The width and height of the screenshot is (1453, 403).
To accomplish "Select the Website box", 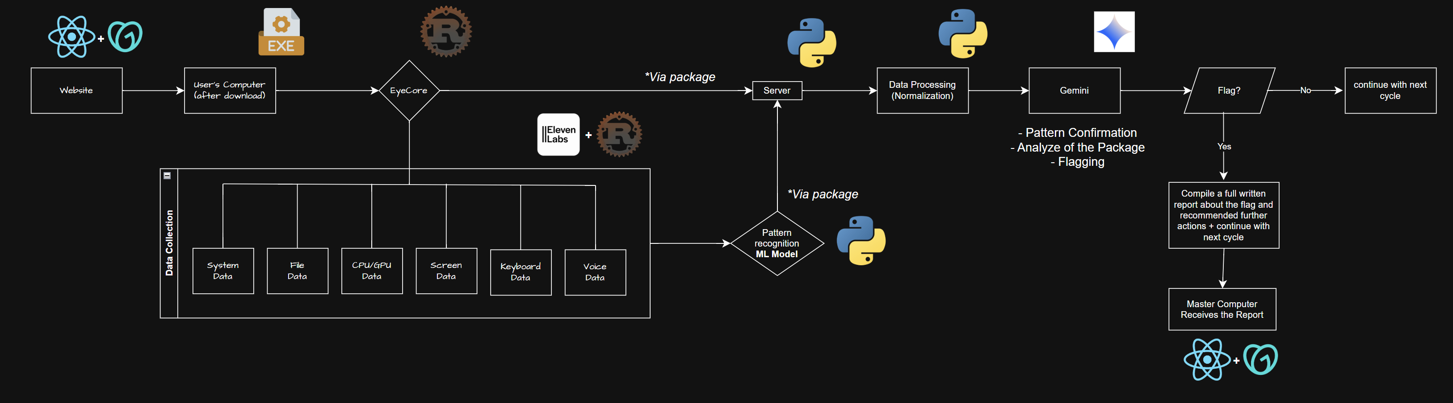I will coord(77,90).
